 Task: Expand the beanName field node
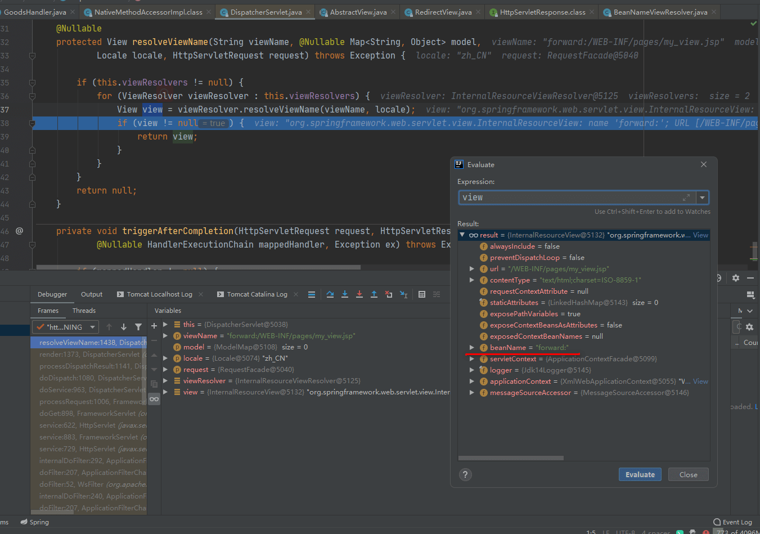pyautogui.click(x=472, y=348)
